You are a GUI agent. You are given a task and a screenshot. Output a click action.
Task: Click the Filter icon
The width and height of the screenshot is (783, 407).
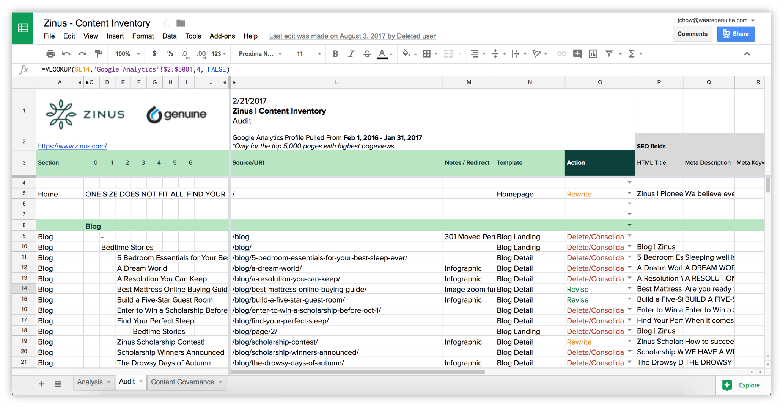[609, 54]
